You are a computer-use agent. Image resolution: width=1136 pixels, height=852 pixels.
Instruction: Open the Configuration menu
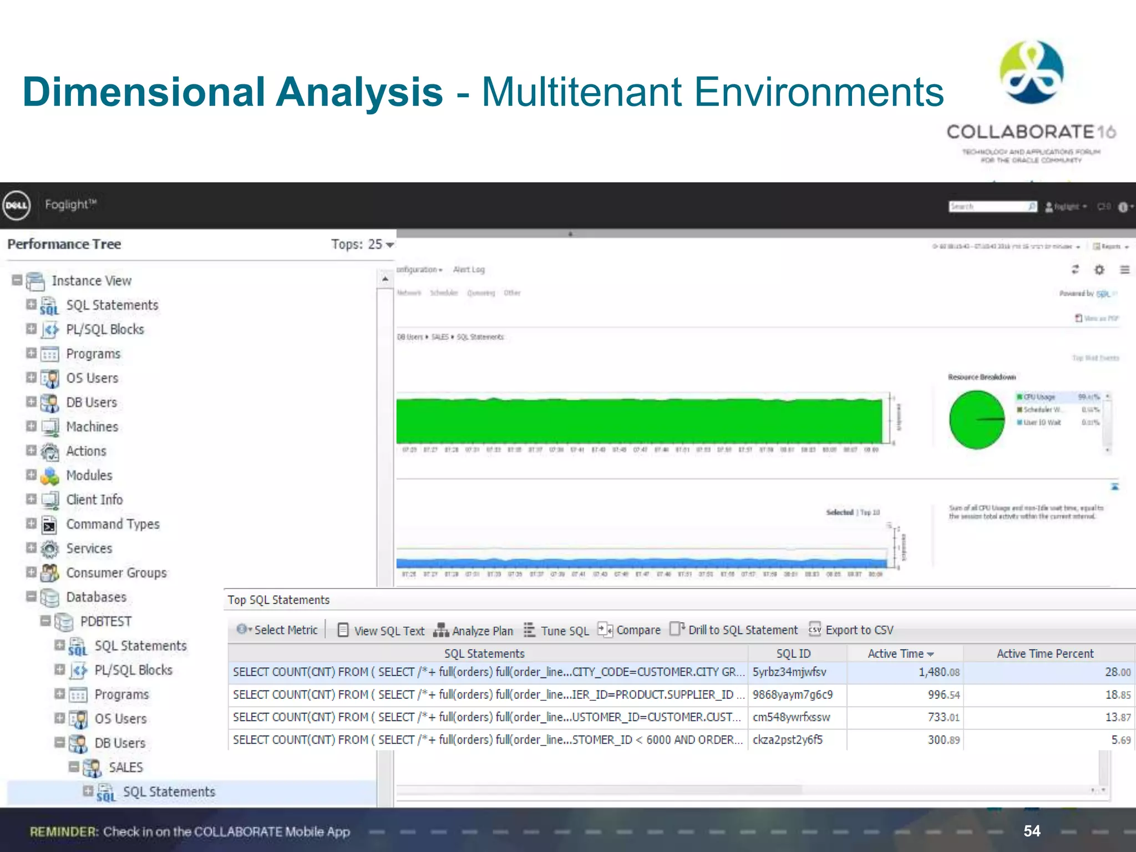pos(419,270)
